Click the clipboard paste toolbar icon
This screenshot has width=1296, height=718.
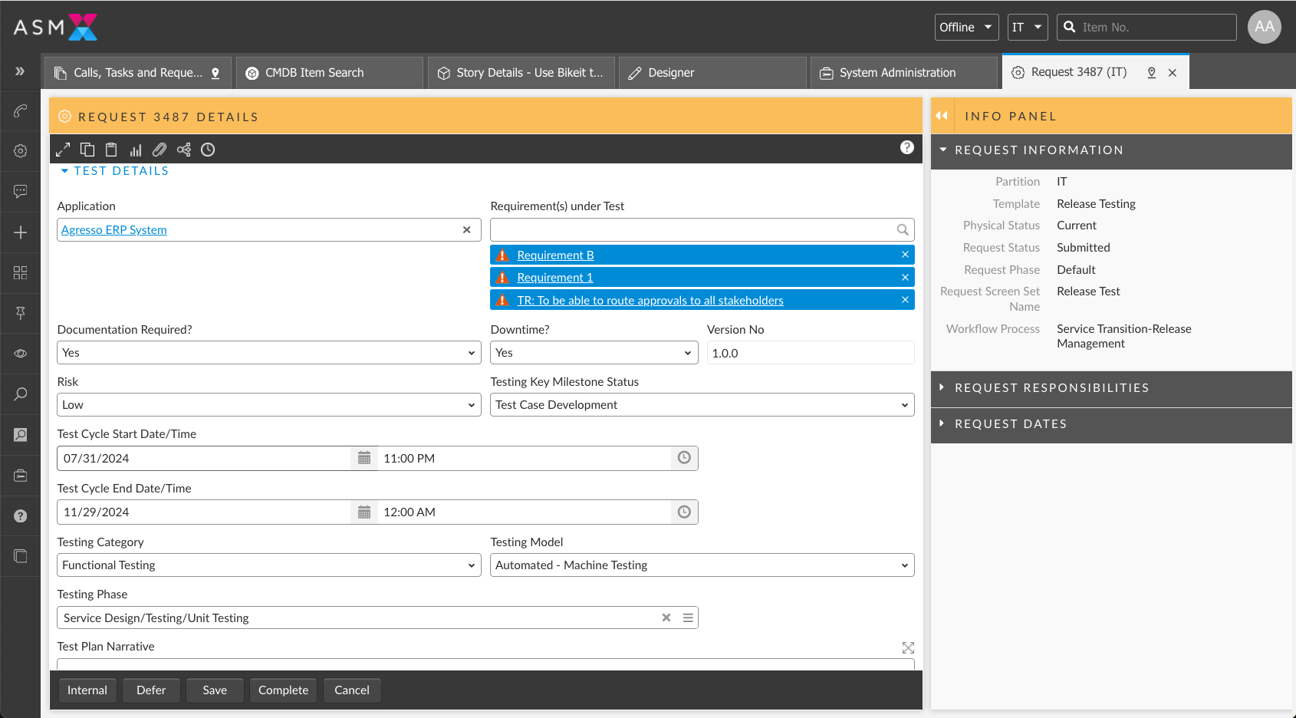111,150
